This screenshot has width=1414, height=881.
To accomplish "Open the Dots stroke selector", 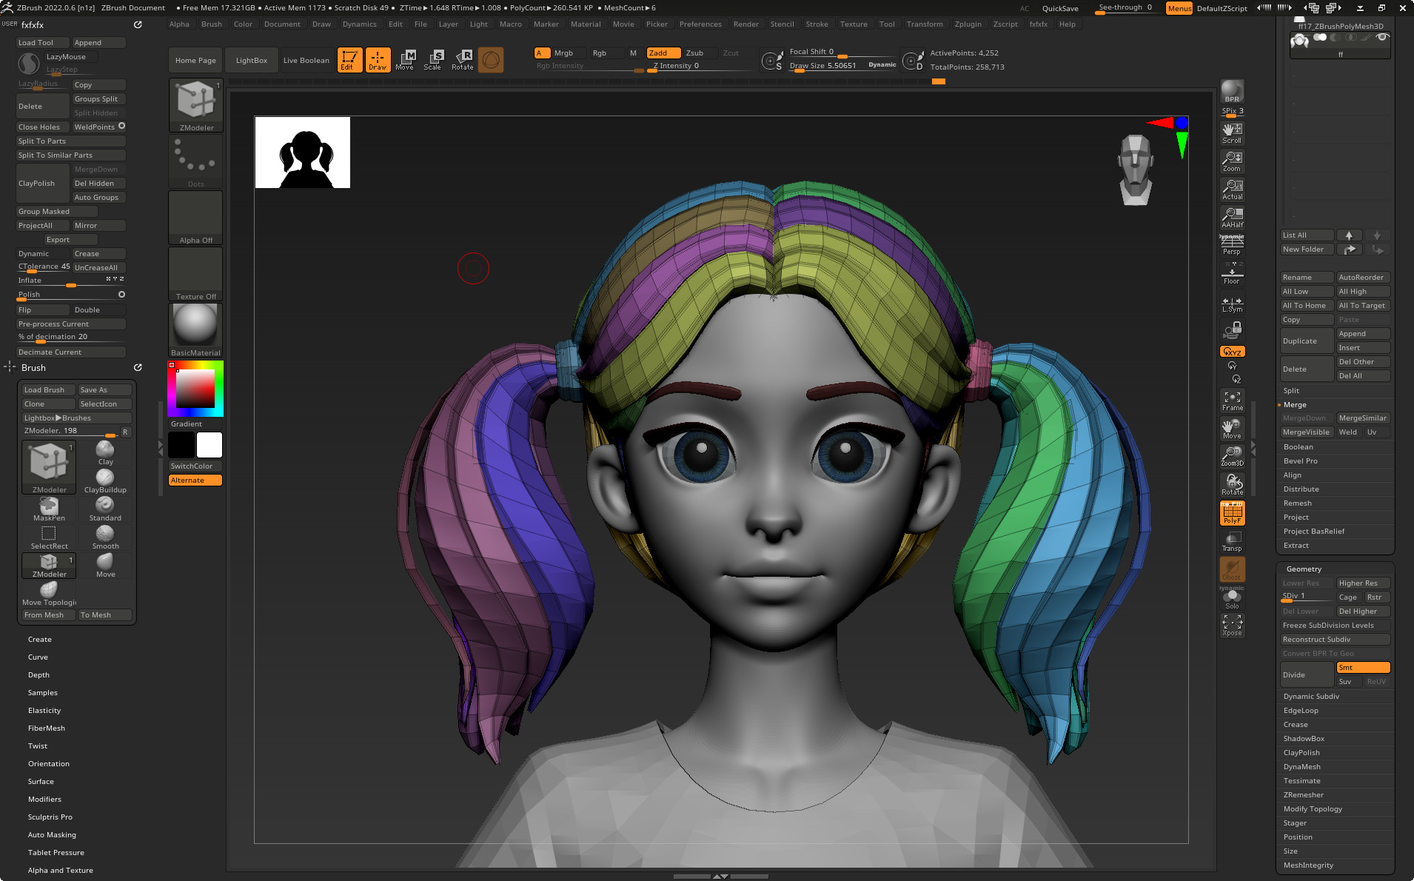I will pos(196,161).
